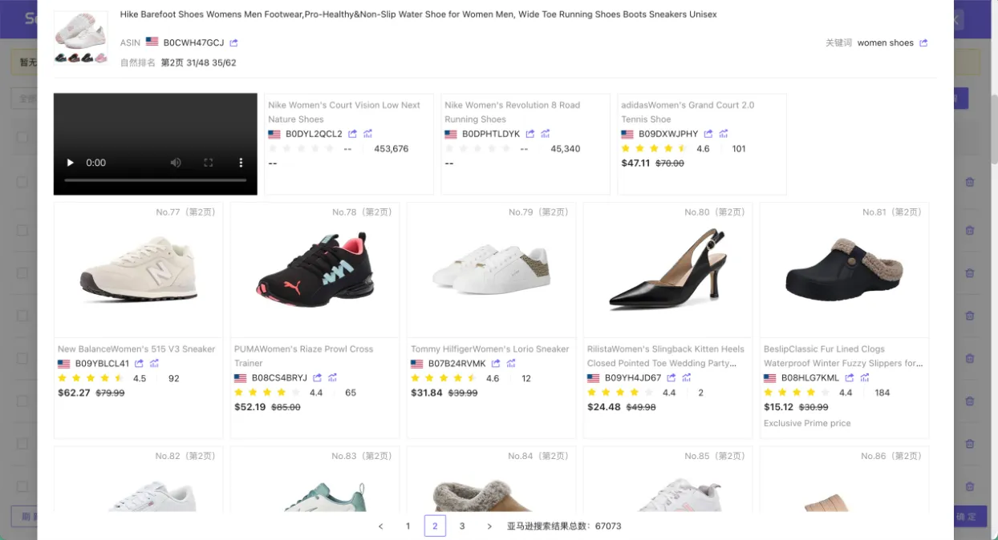Enter fullscreen on the video player
This screenshot has height=540, width=998.
click(x=209, y=163)
